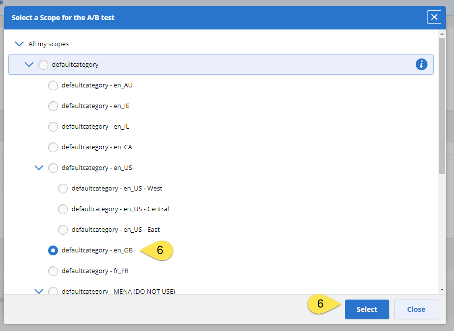Image resolution: width=454 pixels, height=331 pixels.
Task: Select the defaultcategory - en_GB radio
Action: pos(53,250)
